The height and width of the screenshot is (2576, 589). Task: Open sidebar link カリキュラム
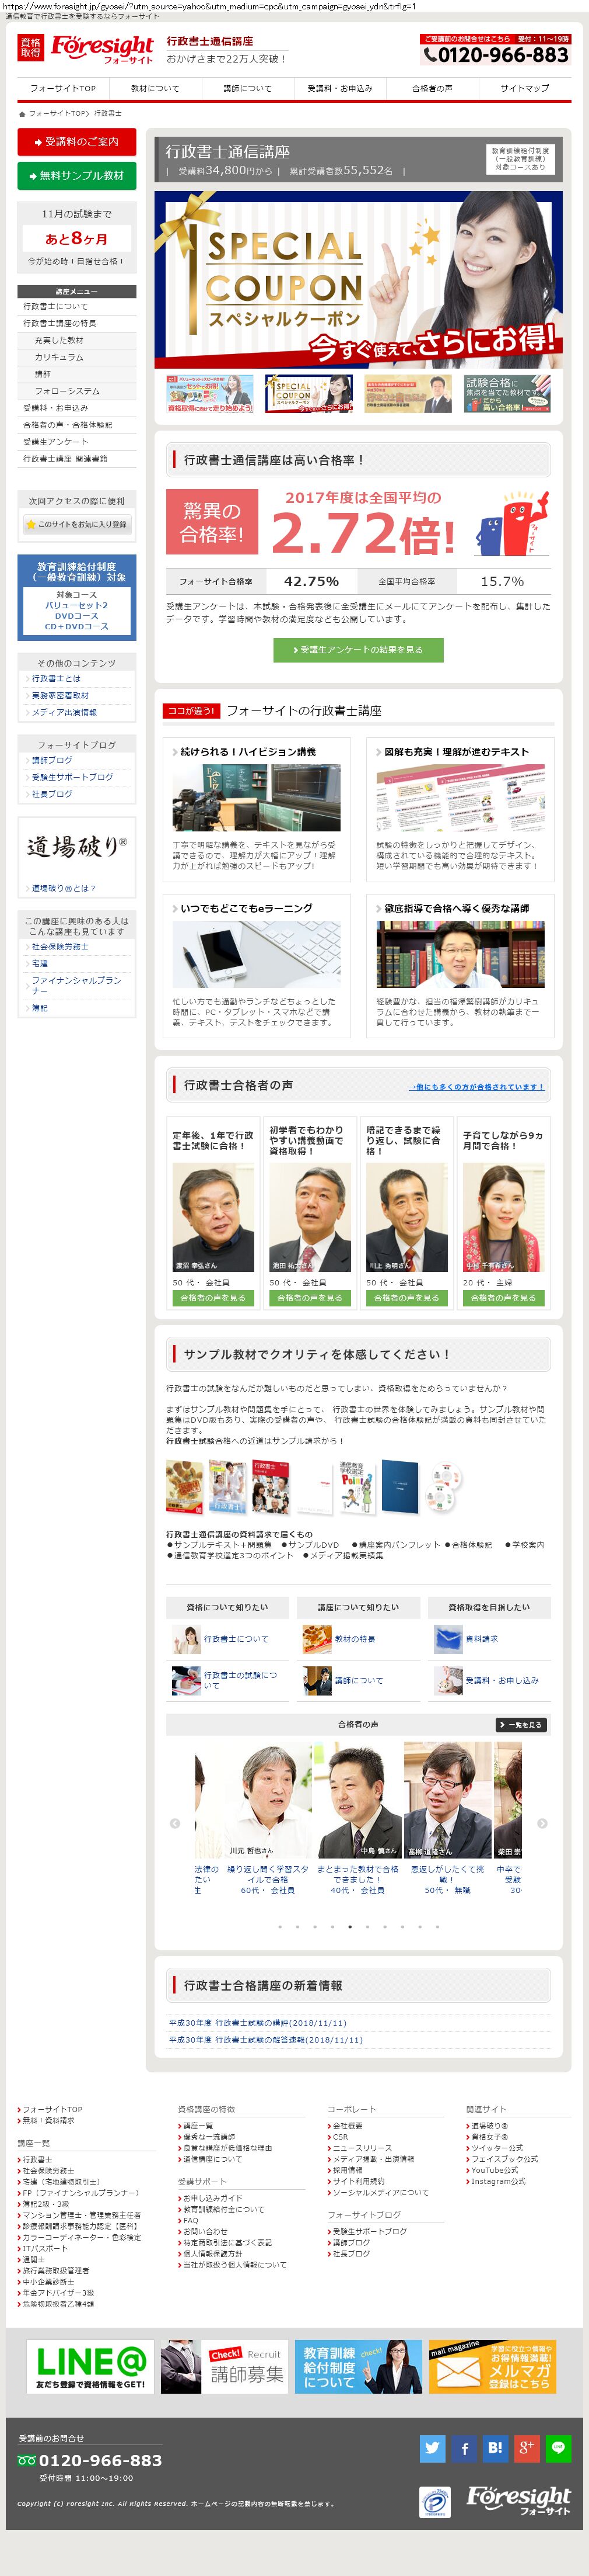[59, 357]
